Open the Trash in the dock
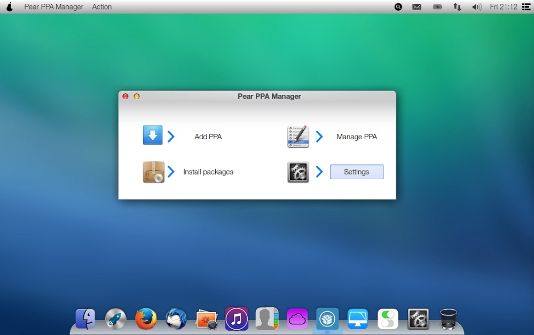This screenshot has width=534, height=335. pyautogui.click(x=448, y=319)
